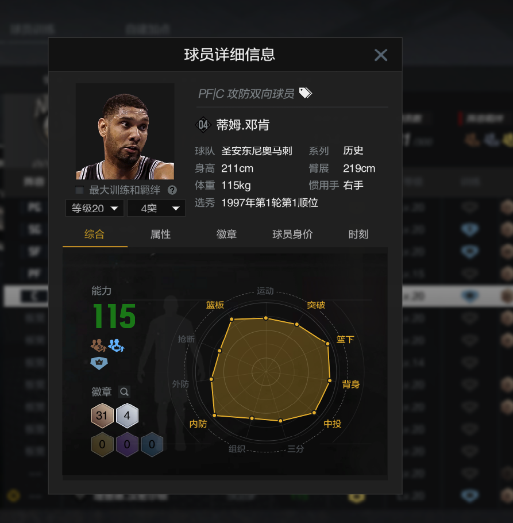Image resolution: width=513 pixels, height=523 pixels.
Task: Switch to the 属性 tab
Action: (160, 234)
